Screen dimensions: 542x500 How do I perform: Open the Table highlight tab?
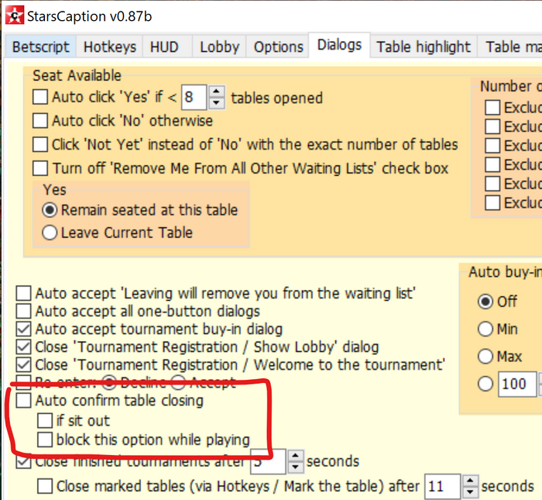pos(424,47)
